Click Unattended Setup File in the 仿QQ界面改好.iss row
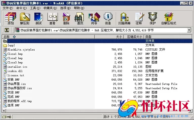The height and width of the screenshot is (120, 194). 161,88
